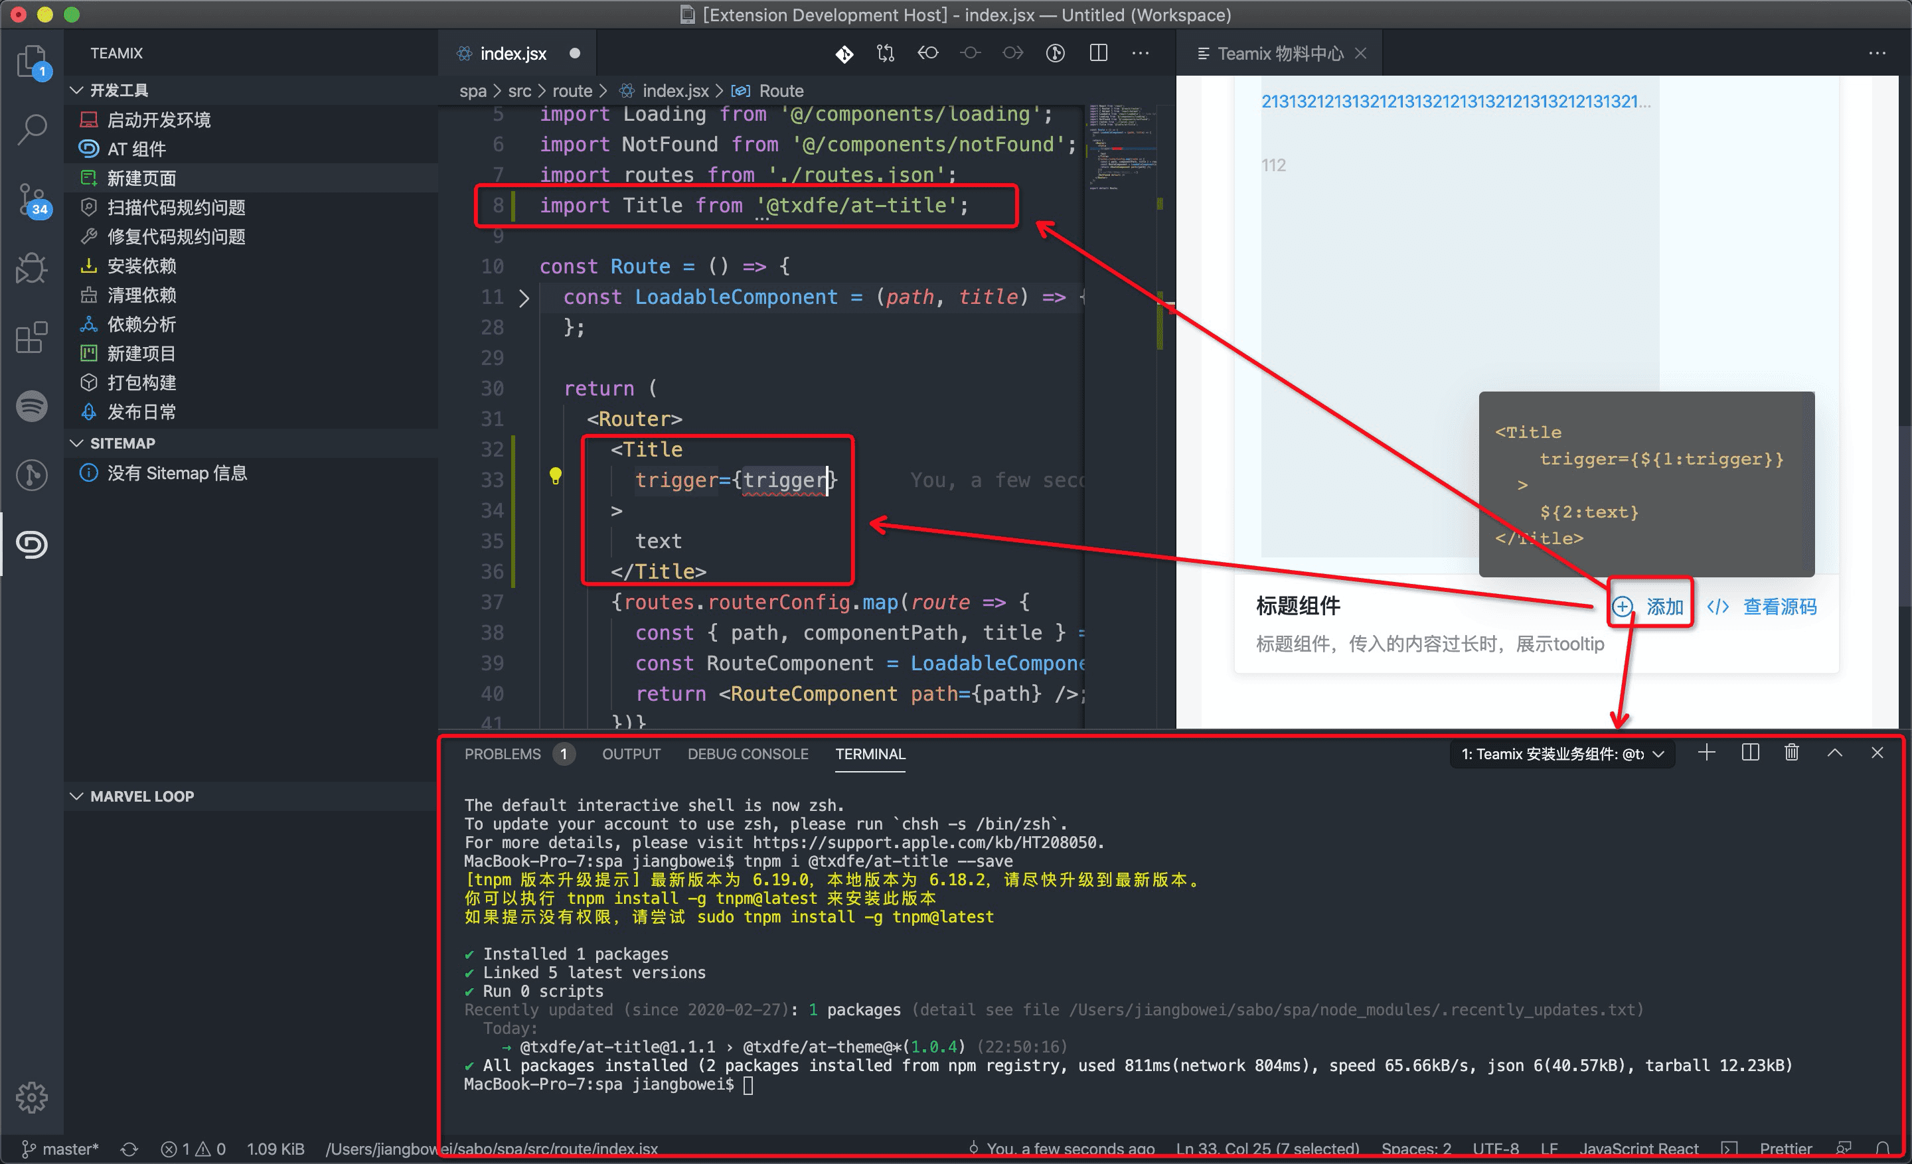Viewport: 1912px width, 1164px height.
Task: Open the notifications bell in status bar
Action: 1883,1149
